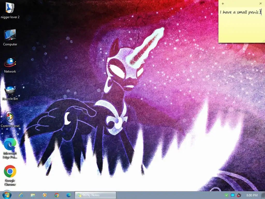The image size is (265, 199).
Task: Click the sticky note resize grip corner
Action: pos(263,41)
